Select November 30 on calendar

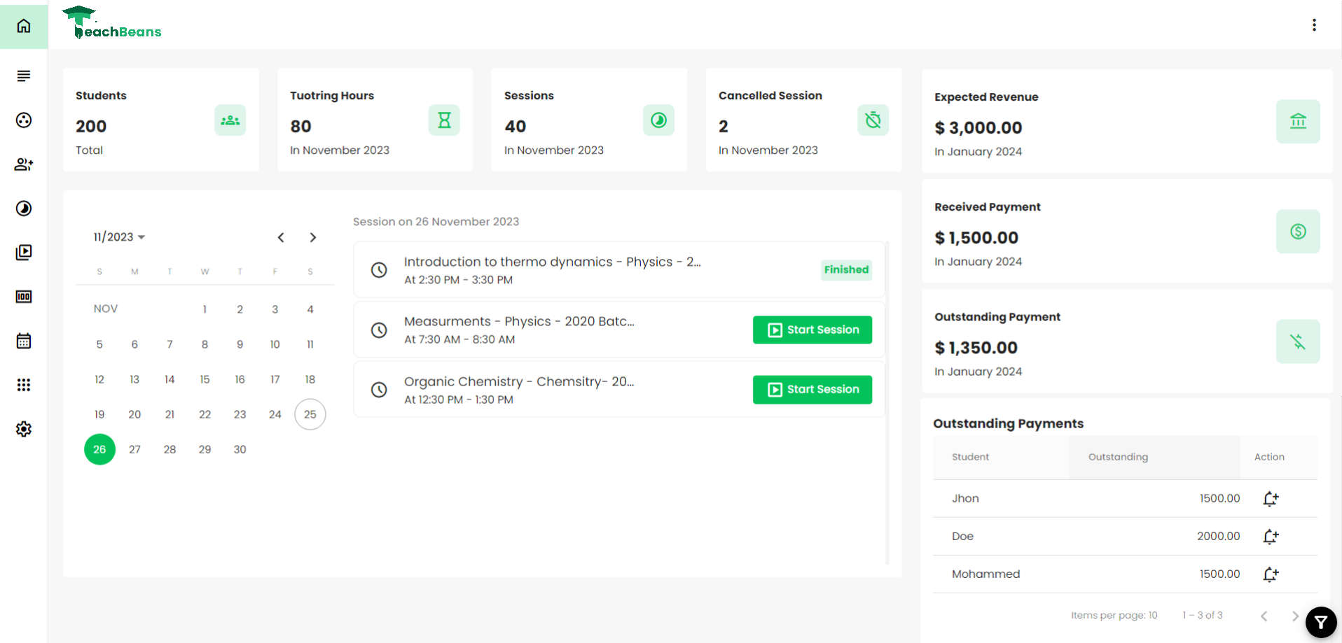tap(240, 449)
